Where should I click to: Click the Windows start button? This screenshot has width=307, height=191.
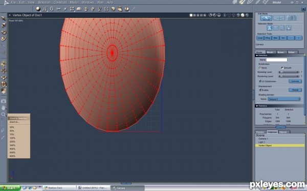(10, 188)
